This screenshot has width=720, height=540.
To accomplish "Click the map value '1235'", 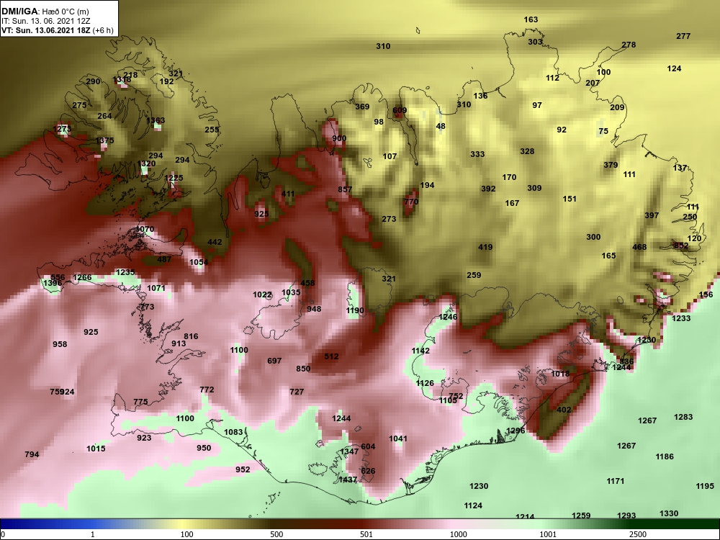I will click(x=125, y=272).
